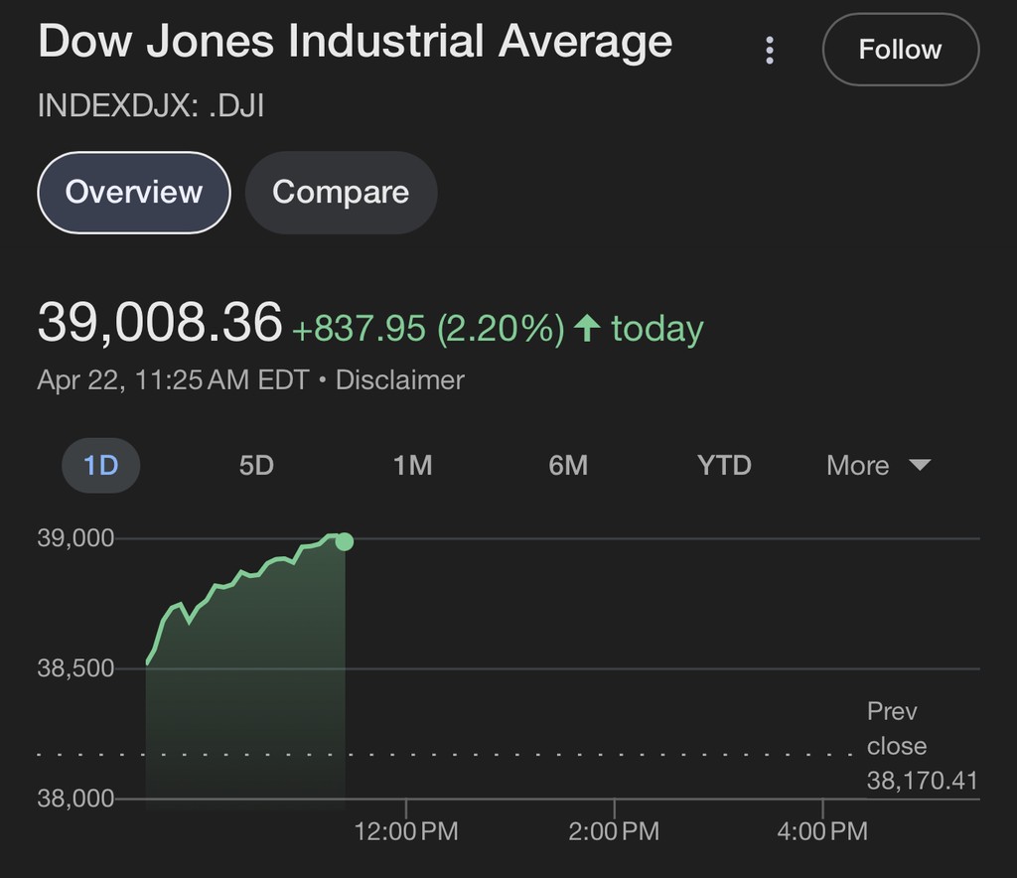The image size is (1017, 878).
Task: Display the YTD chart range
Action: coord(724,465)
